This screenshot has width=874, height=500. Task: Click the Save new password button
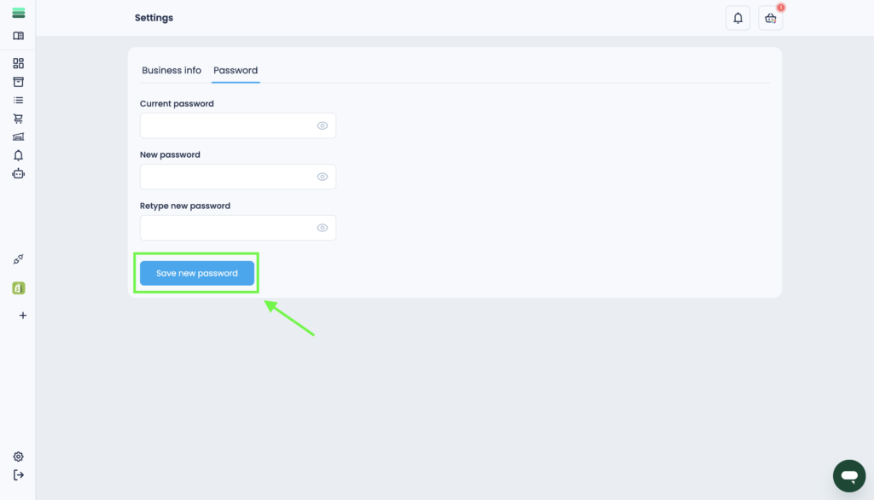pyautogui.click(x=197, y=273)
